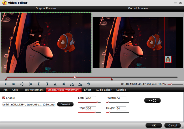Click the Top value field showing 366

[91, 108]
